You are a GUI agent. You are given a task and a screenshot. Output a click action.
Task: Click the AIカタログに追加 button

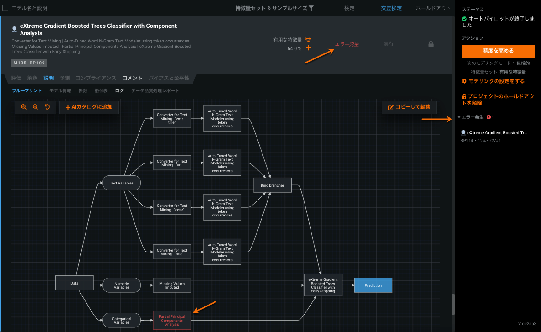click(89, 107)
